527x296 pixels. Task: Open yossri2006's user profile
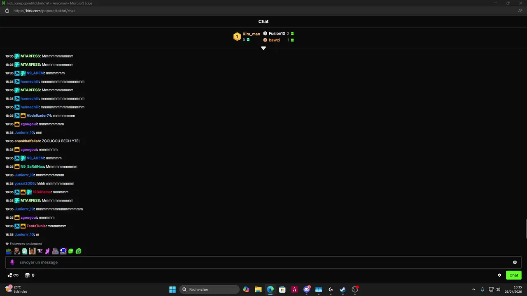[24, 184]
